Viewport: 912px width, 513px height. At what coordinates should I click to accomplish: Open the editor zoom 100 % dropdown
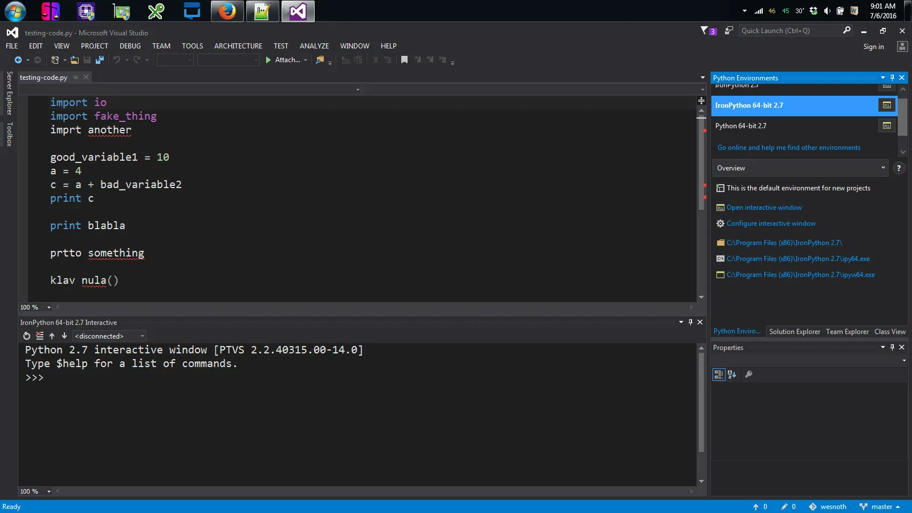(49, 307)
